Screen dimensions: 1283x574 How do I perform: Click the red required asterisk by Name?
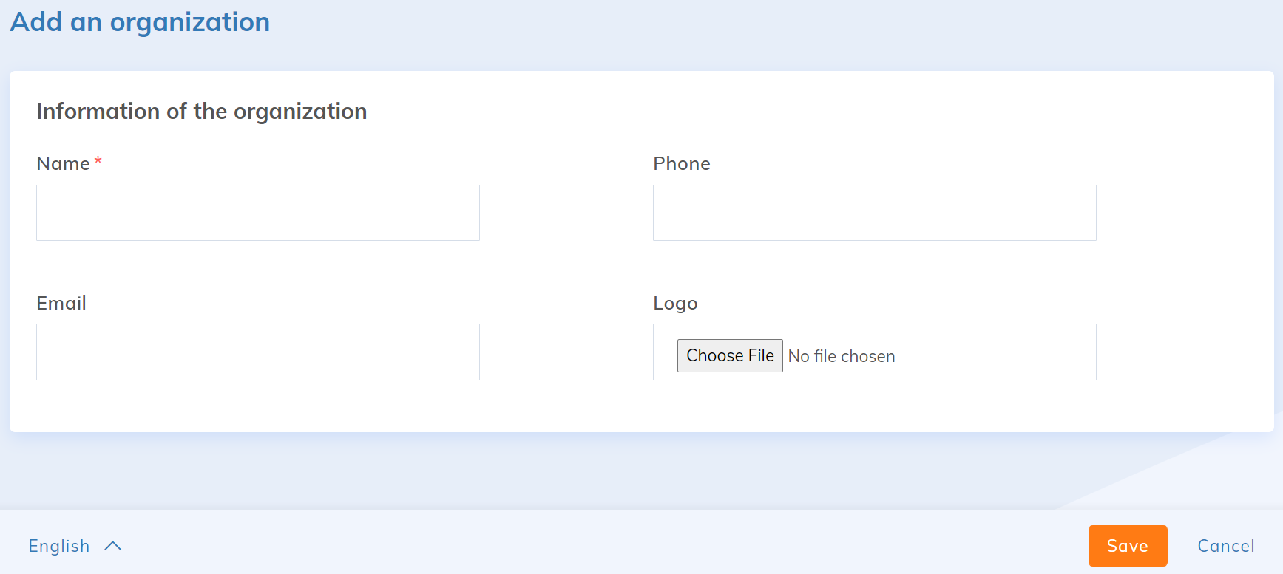[98, 161]
